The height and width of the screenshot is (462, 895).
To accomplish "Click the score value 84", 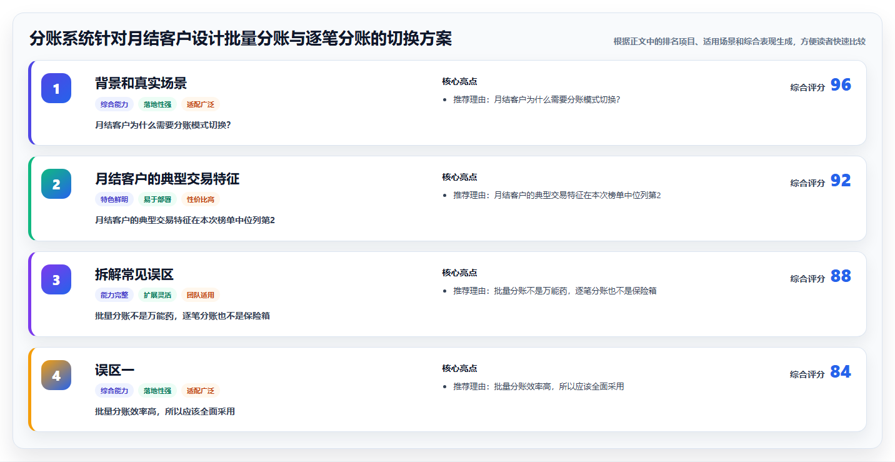I will coord(841,372).
